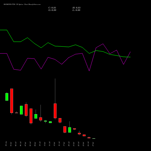Click the '20 Jul' date axis label

[x=69, y=144]
